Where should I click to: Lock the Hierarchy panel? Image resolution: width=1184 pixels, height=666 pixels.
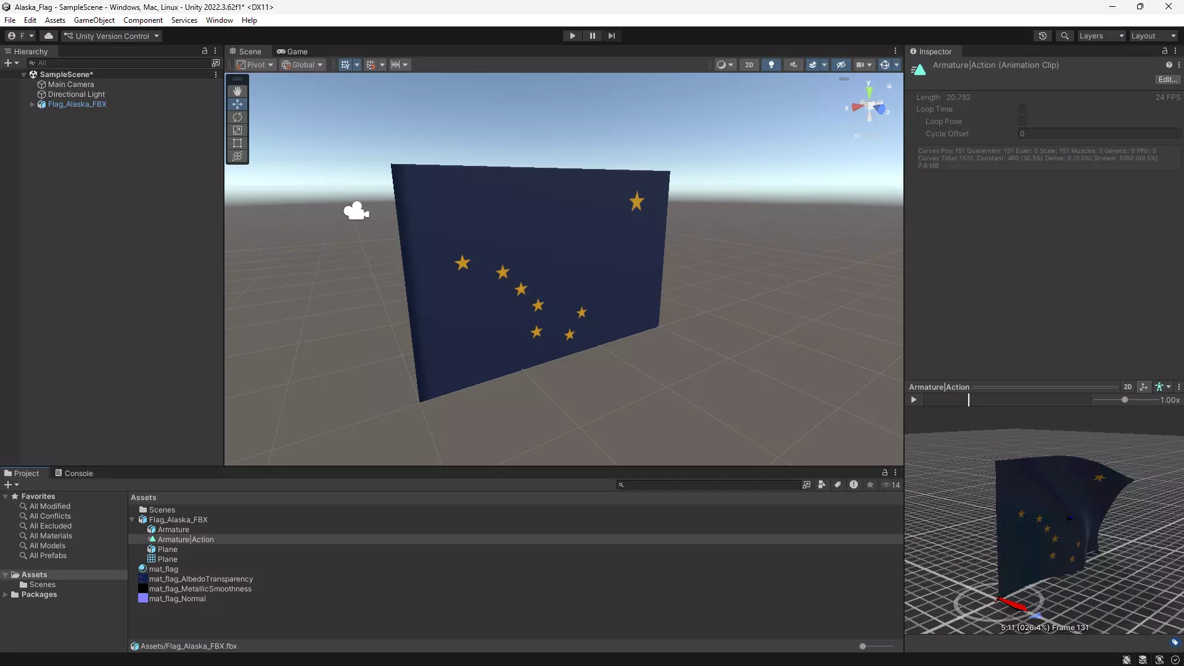click(x=205, y=51)
